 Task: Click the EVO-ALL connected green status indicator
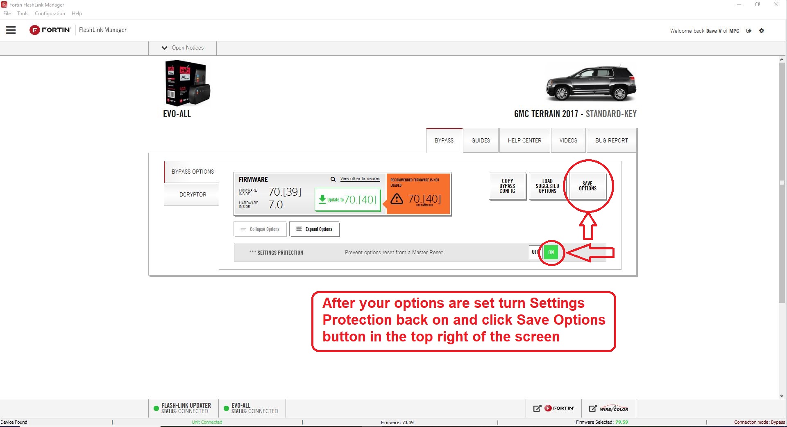(226, 408)
